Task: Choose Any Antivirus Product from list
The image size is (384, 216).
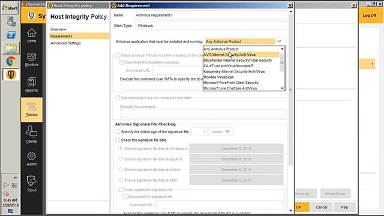Action: [241, 49]
